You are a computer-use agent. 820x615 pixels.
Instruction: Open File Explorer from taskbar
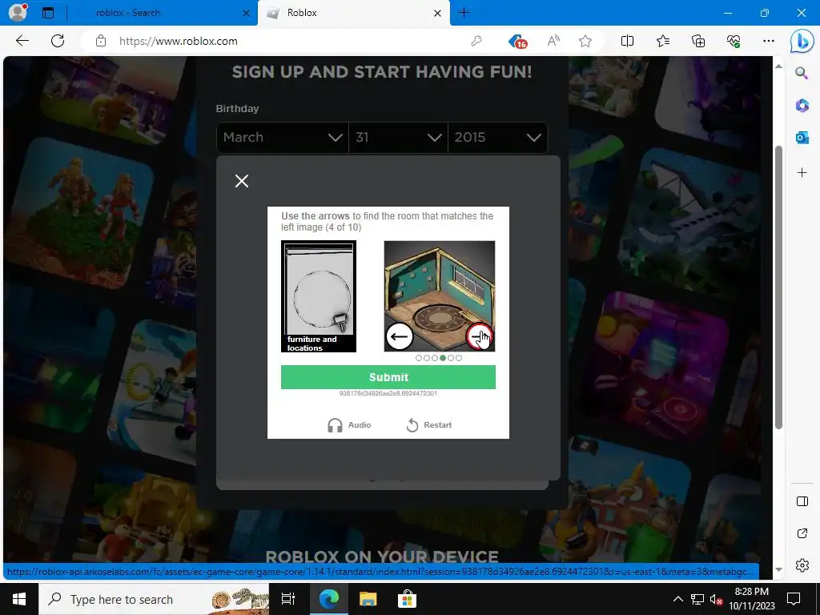coord(368,599)
